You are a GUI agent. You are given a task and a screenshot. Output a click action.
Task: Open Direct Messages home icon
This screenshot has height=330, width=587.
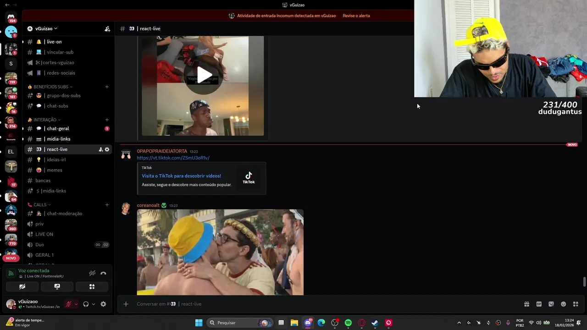point(11,18)
